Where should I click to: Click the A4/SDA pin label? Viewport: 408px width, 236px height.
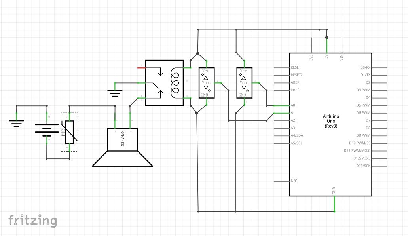tap(297, 135)
